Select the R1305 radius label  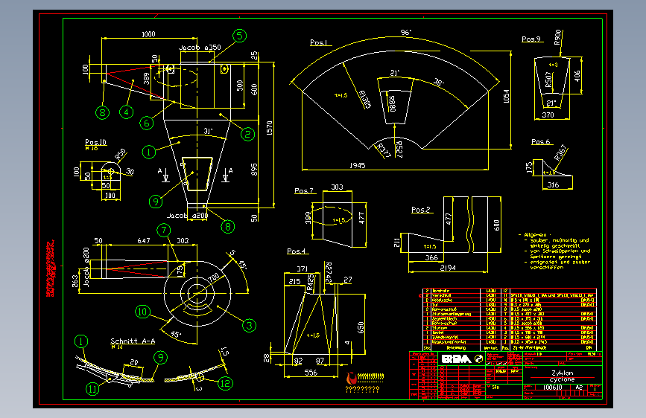(365, 99)
